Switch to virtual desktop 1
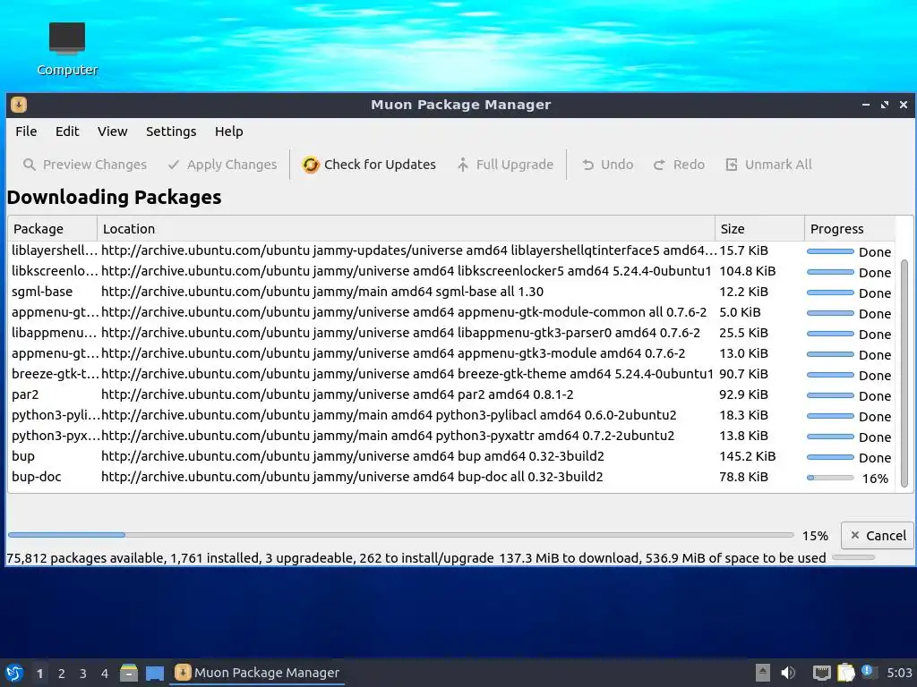 [39, 674]
